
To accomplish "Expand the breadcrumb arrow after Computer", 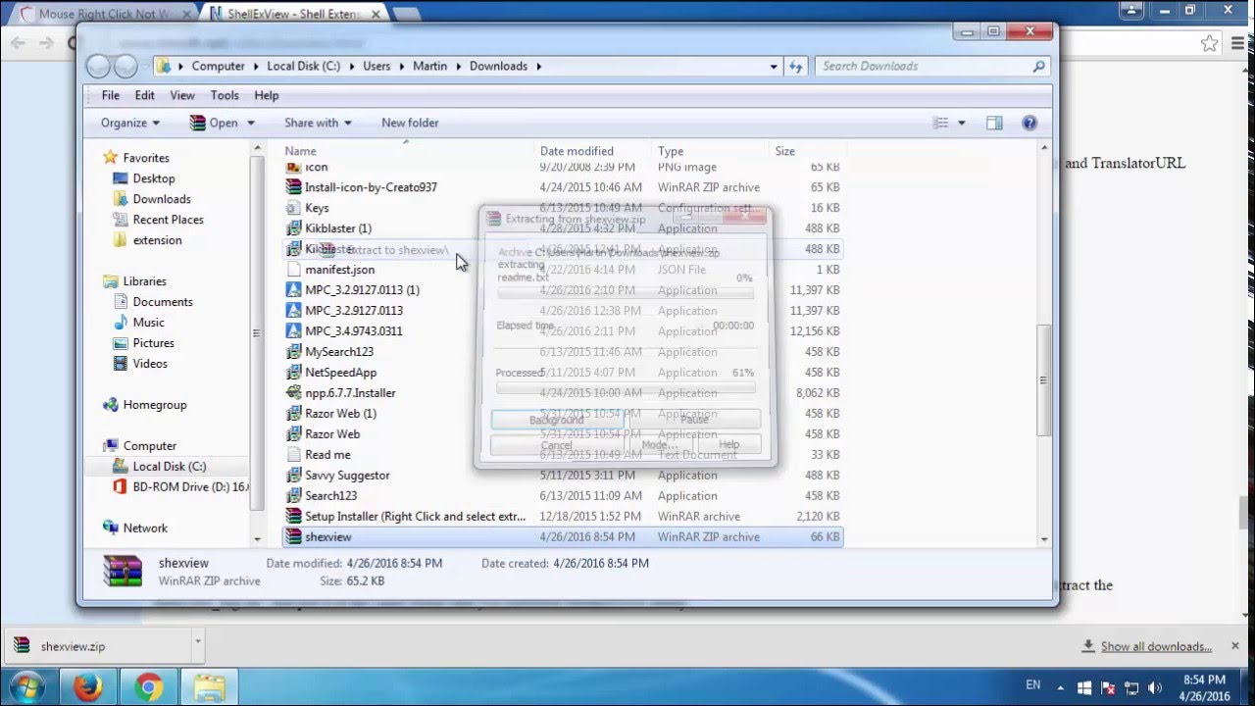I will point(256,67).
